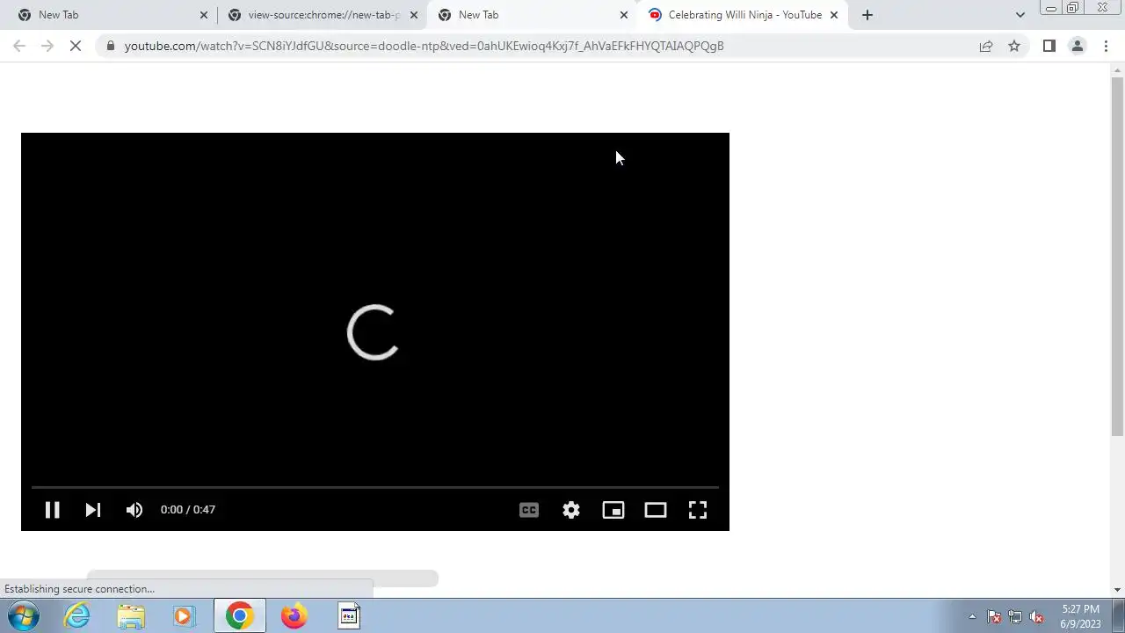1125x633 pixels.
Task: Switch to the view-source tab
Action: coord(323,15)
